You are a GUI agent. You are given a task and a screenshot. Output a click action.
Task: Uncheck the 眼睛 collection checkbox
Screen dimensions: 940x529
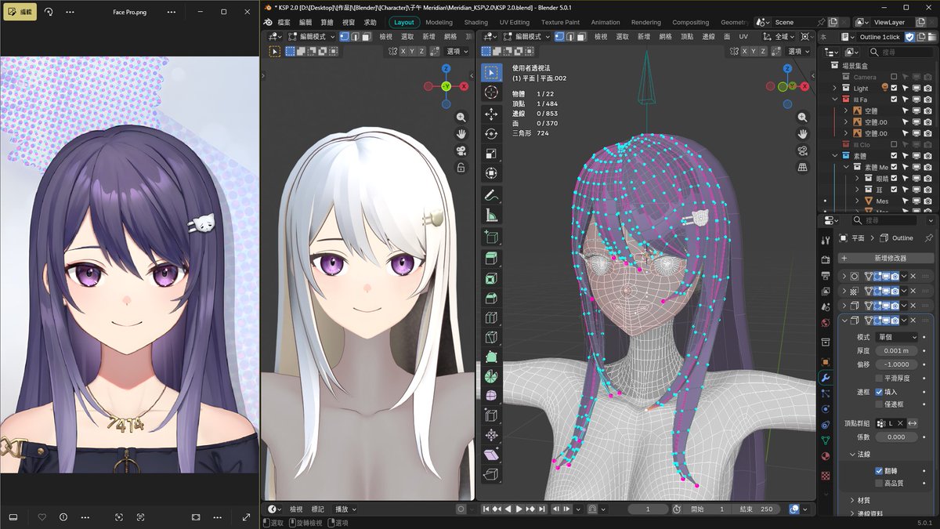coord(894,179)
